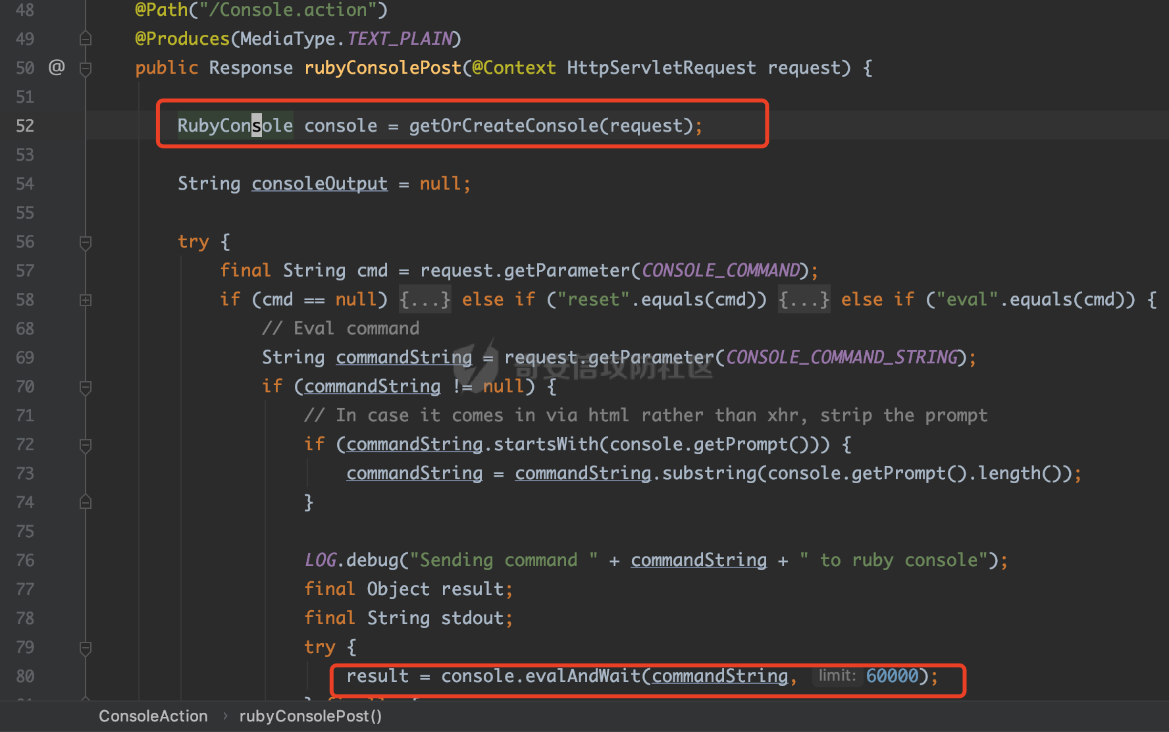Image resolution: width=1169 pixels, height=732 pixels.
Task: Collapse the outer try block on line 56
Action: pyautogui.click(x=85, y=242)
